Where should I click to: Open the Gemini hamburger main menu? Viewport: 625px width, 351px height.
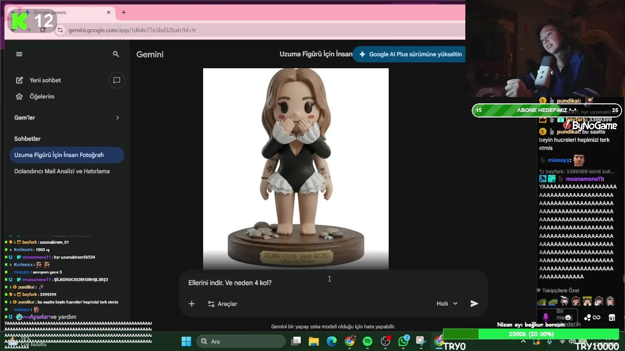(x=19, y=54)
